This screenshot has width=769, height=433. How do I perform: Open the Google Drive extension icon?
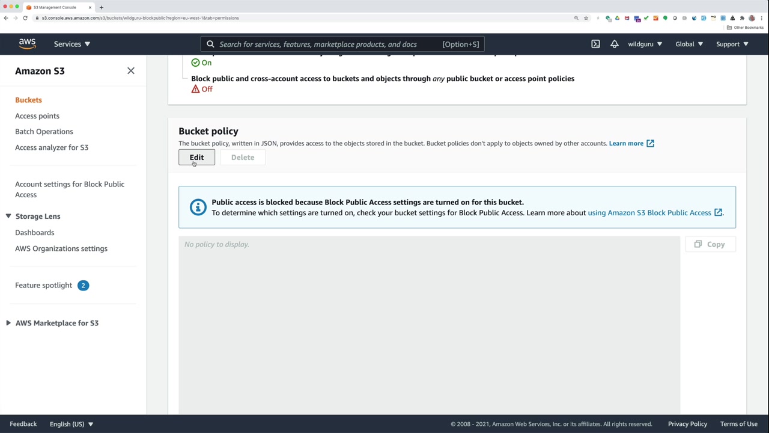pyautogui.click(x=617, y=18)
